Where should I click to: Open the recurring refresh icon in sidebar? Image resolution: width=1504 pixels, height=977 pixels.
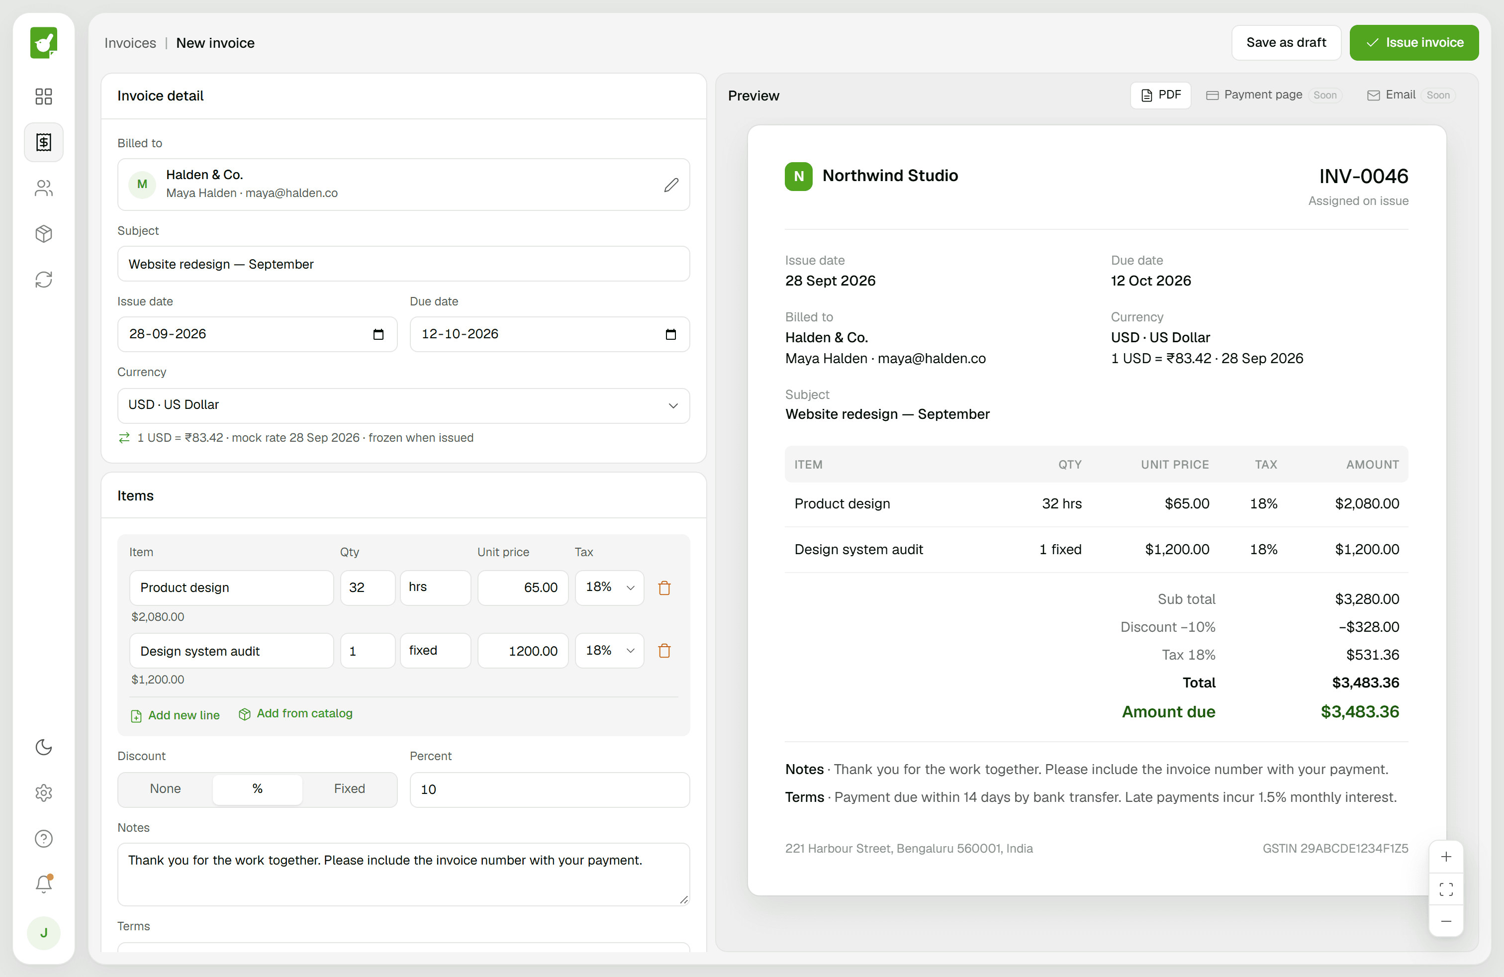click(44, 280)
